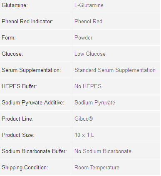Click the Sodium Pyruvate Additive label

point(33,103)
